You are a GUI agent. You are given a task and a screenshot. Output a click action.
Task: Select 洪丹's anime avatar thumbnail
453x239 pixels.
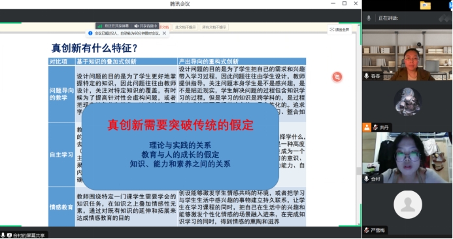408,101
